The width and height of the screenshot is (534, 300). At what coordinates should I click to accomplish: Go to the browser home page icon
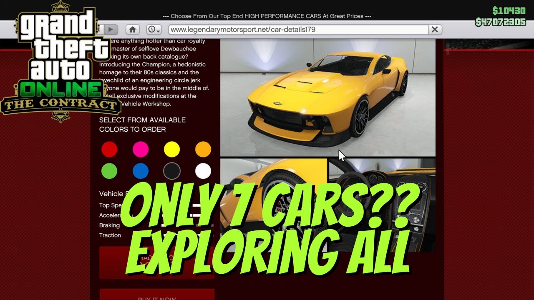pyautogui.click(x=133, y=30)
